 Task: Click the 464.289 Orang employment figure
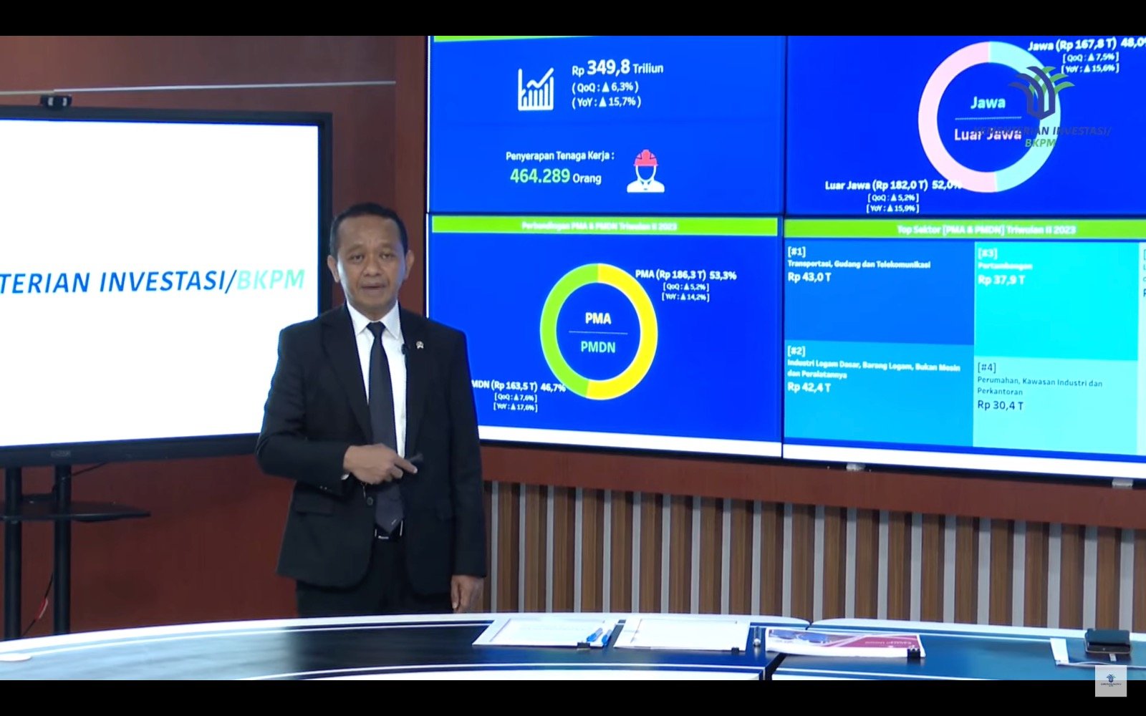pyautogui.click(x=555, y=176)
